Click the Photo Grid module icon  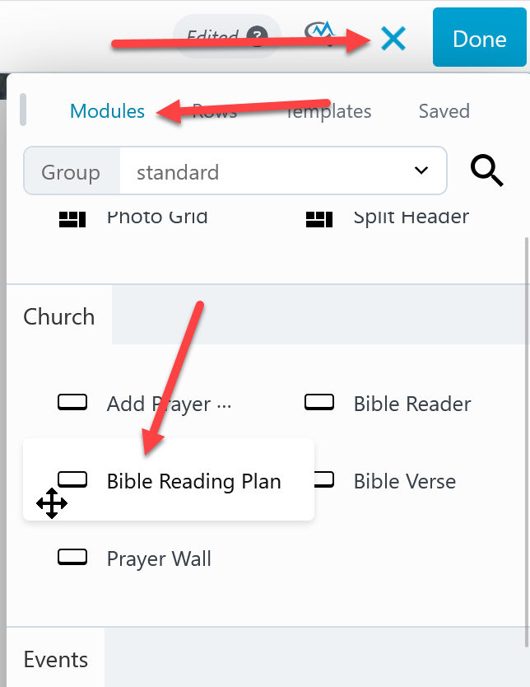click(72, 218)
